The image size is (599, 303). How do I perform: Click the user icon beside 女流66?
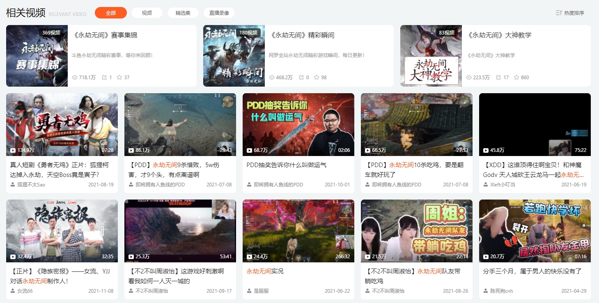tap(13, 291)
